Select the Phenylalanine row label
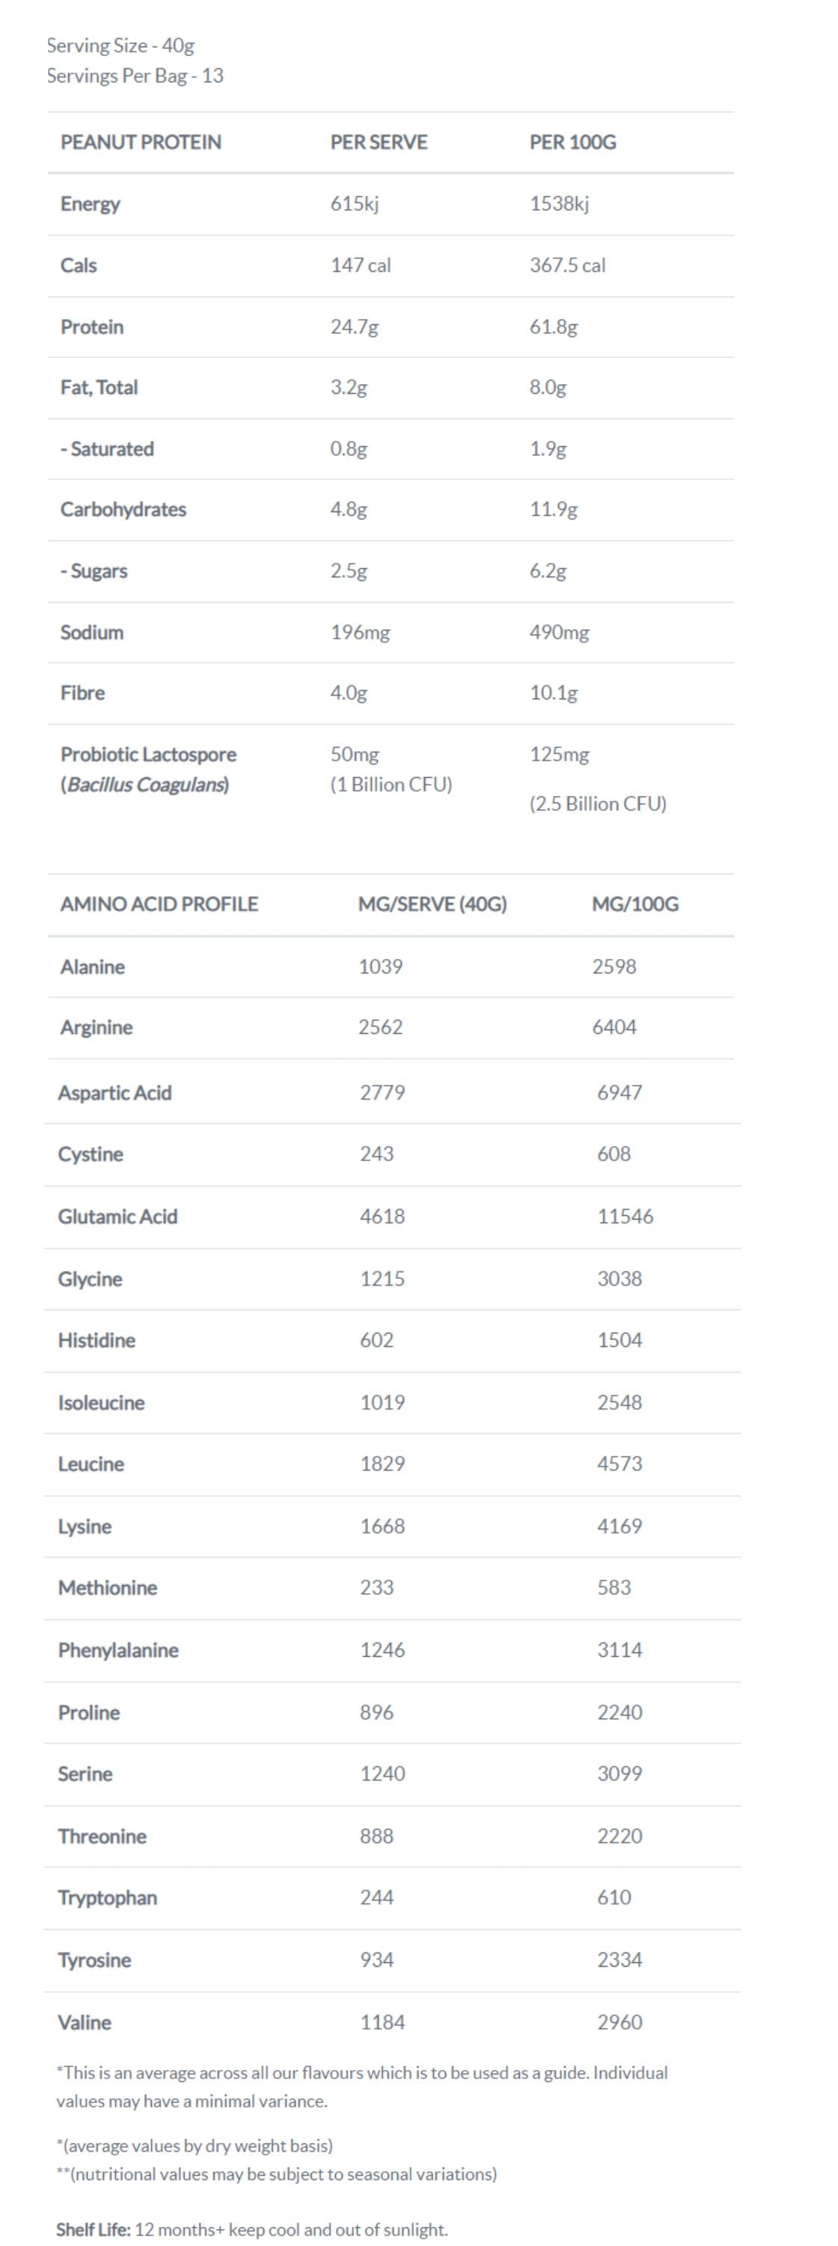This screenshot has height=2246, width=838. click(117, 1651)
